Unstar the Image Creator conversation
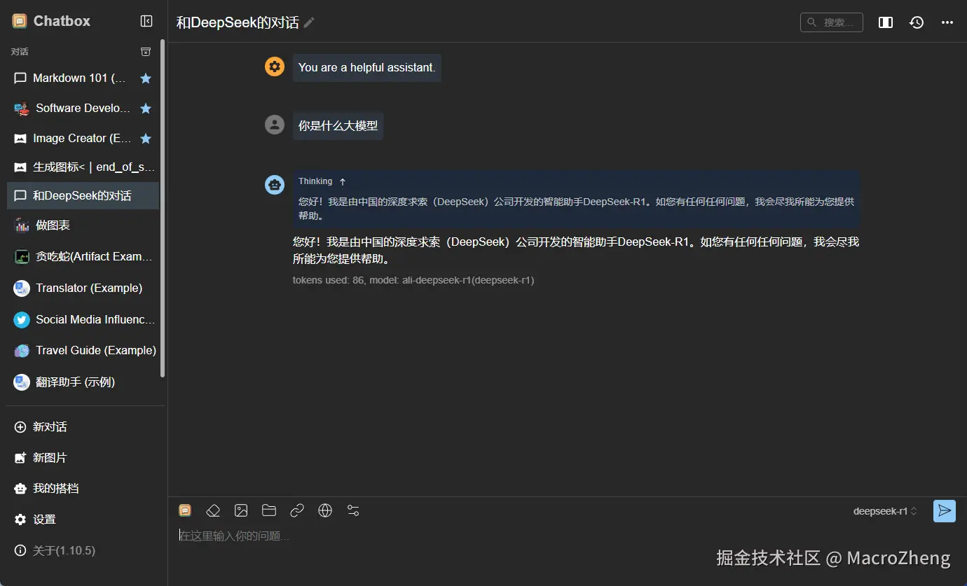 click(146, 139)
